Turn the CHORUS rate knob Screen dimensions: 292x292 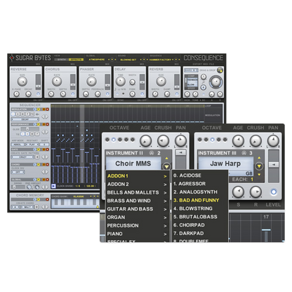pyautogui.click(x=57, y=81)
